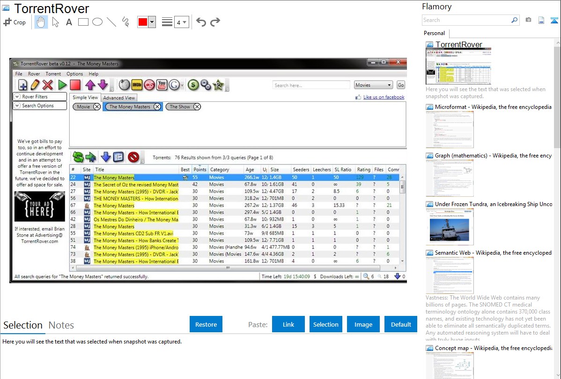Open the Microformat Wikipedia snapshot
The image size is (561, 379).
pyautogui.click(x=450, y=129)
